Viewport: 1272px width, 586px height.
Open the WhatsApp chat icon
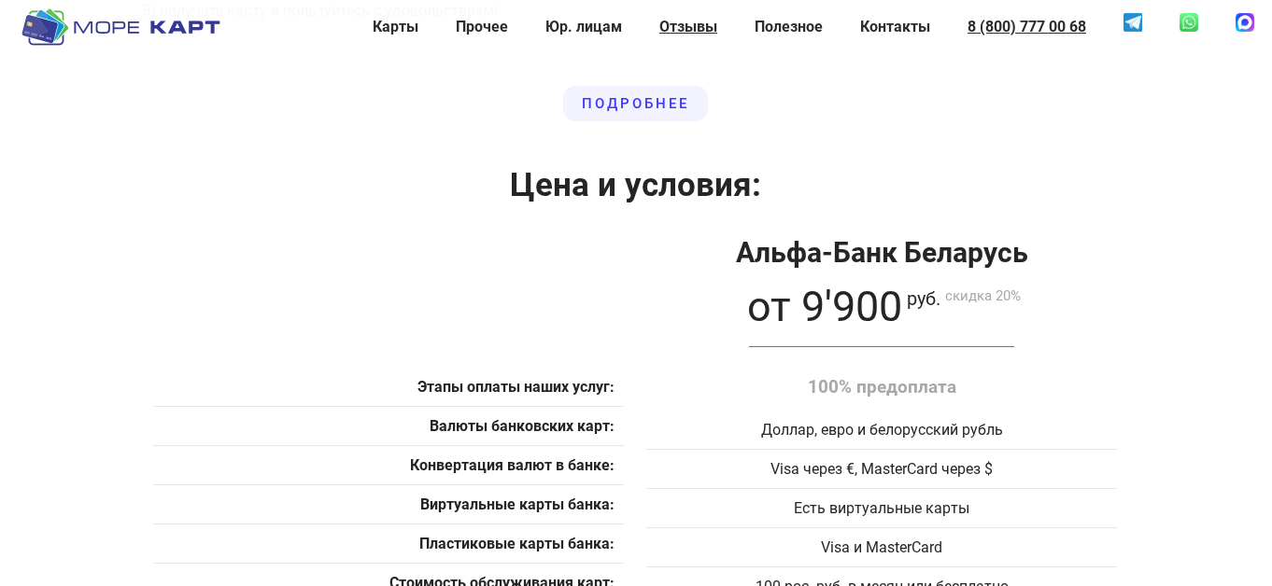tap(1188, 21)
